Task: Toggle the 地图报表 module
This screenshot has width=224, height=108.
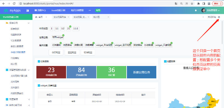Action: 67,45
